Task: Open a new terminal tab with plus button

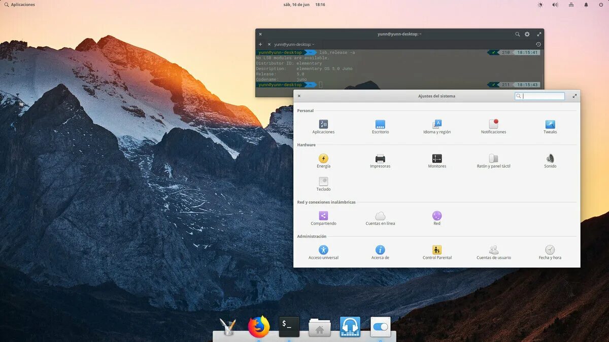Action: [260, 44]
